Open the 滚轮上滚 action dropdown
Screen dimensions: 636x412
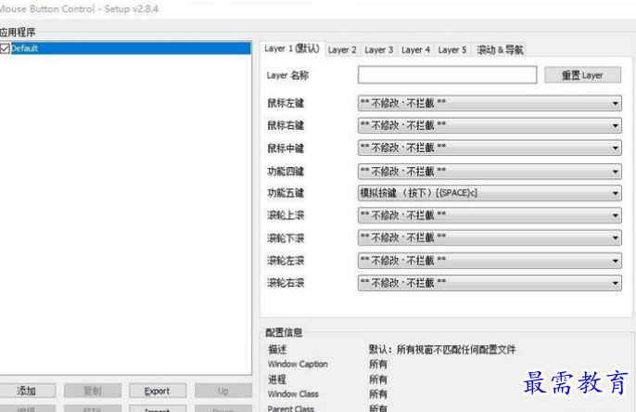coord(490,215)
